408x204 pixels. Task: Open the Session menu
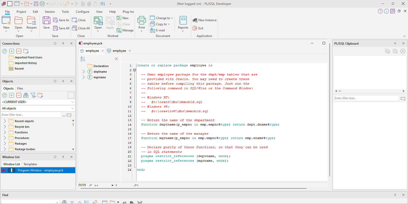50,12
